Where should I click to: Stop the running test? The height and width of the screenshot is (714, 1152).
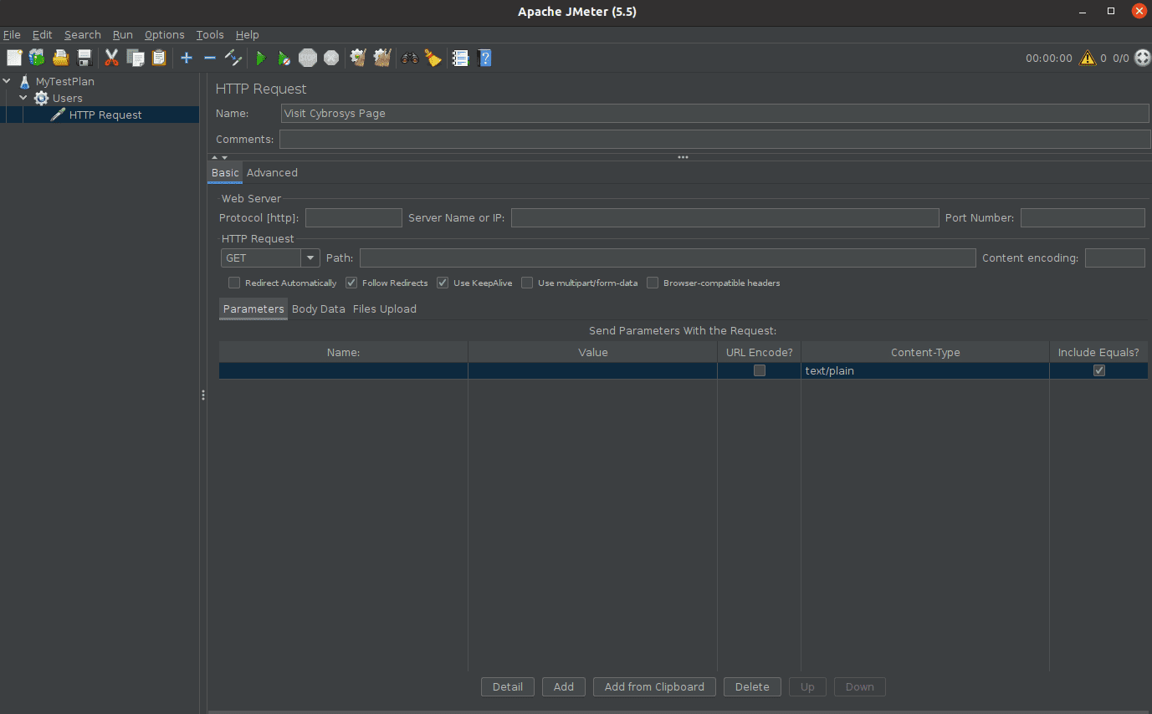click(x=308, y=58)
